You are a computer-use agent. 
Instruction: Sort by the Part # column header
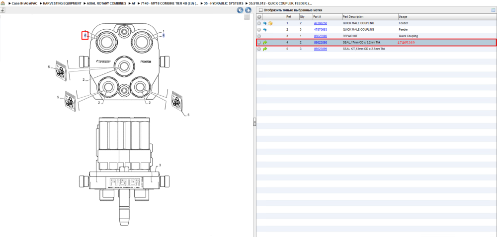tap(327, 17)
